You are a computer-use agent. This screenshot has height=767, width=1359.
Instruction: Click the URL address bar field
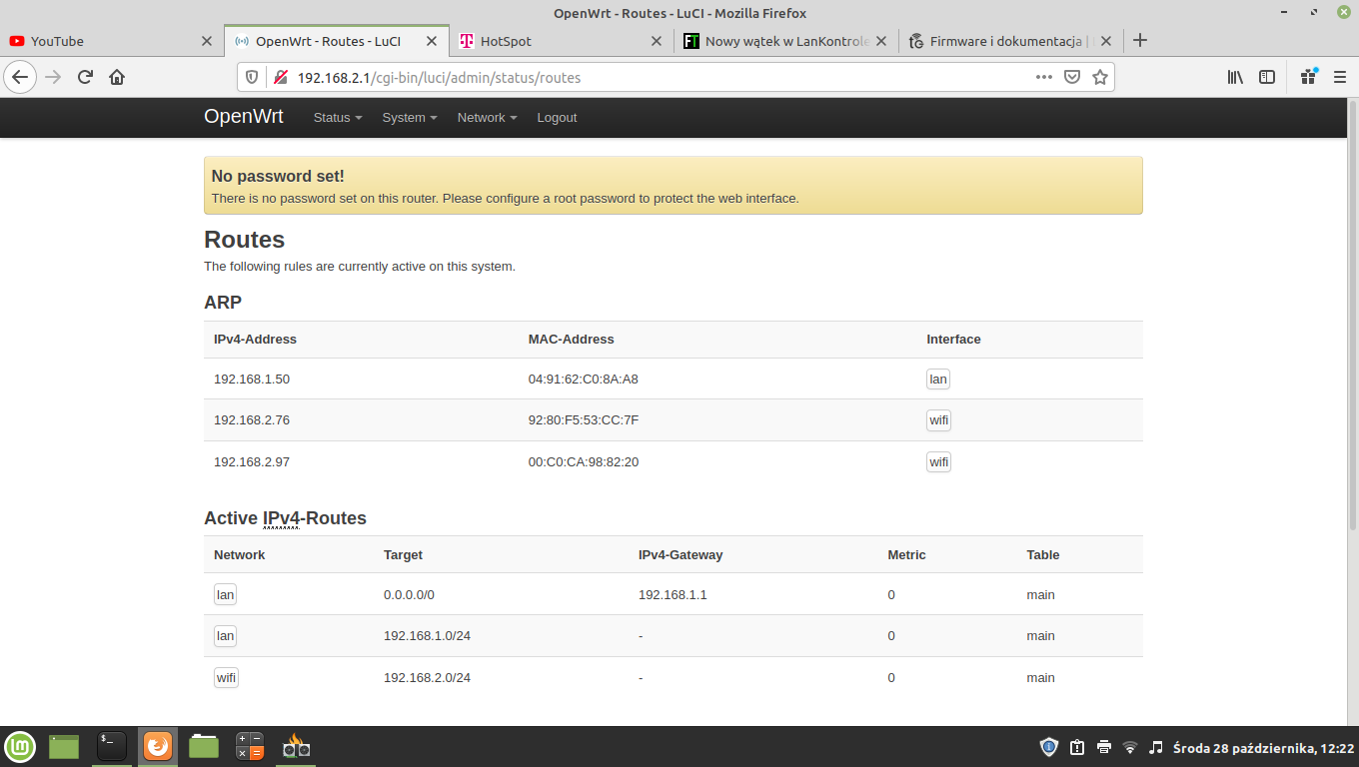click(x=650, y=77)
